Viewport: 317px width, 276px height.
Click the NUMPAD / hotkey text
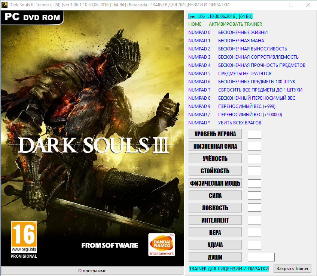(199, 114)
